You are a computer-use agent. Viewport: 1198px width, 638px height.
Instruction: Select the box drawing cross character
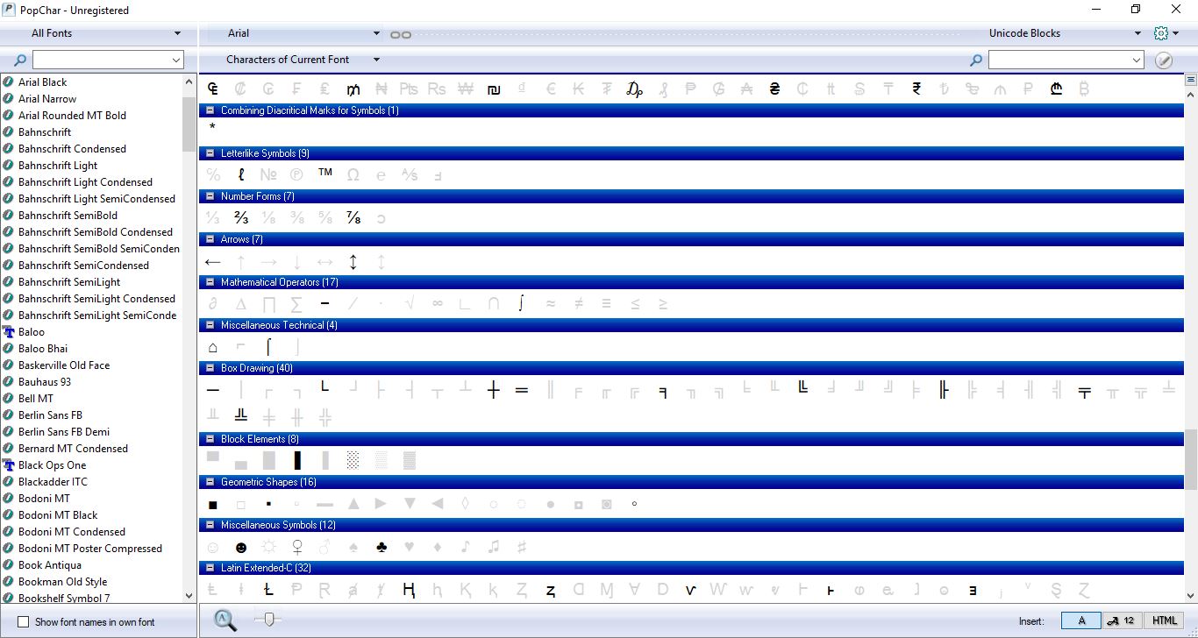tap(493, 390)
